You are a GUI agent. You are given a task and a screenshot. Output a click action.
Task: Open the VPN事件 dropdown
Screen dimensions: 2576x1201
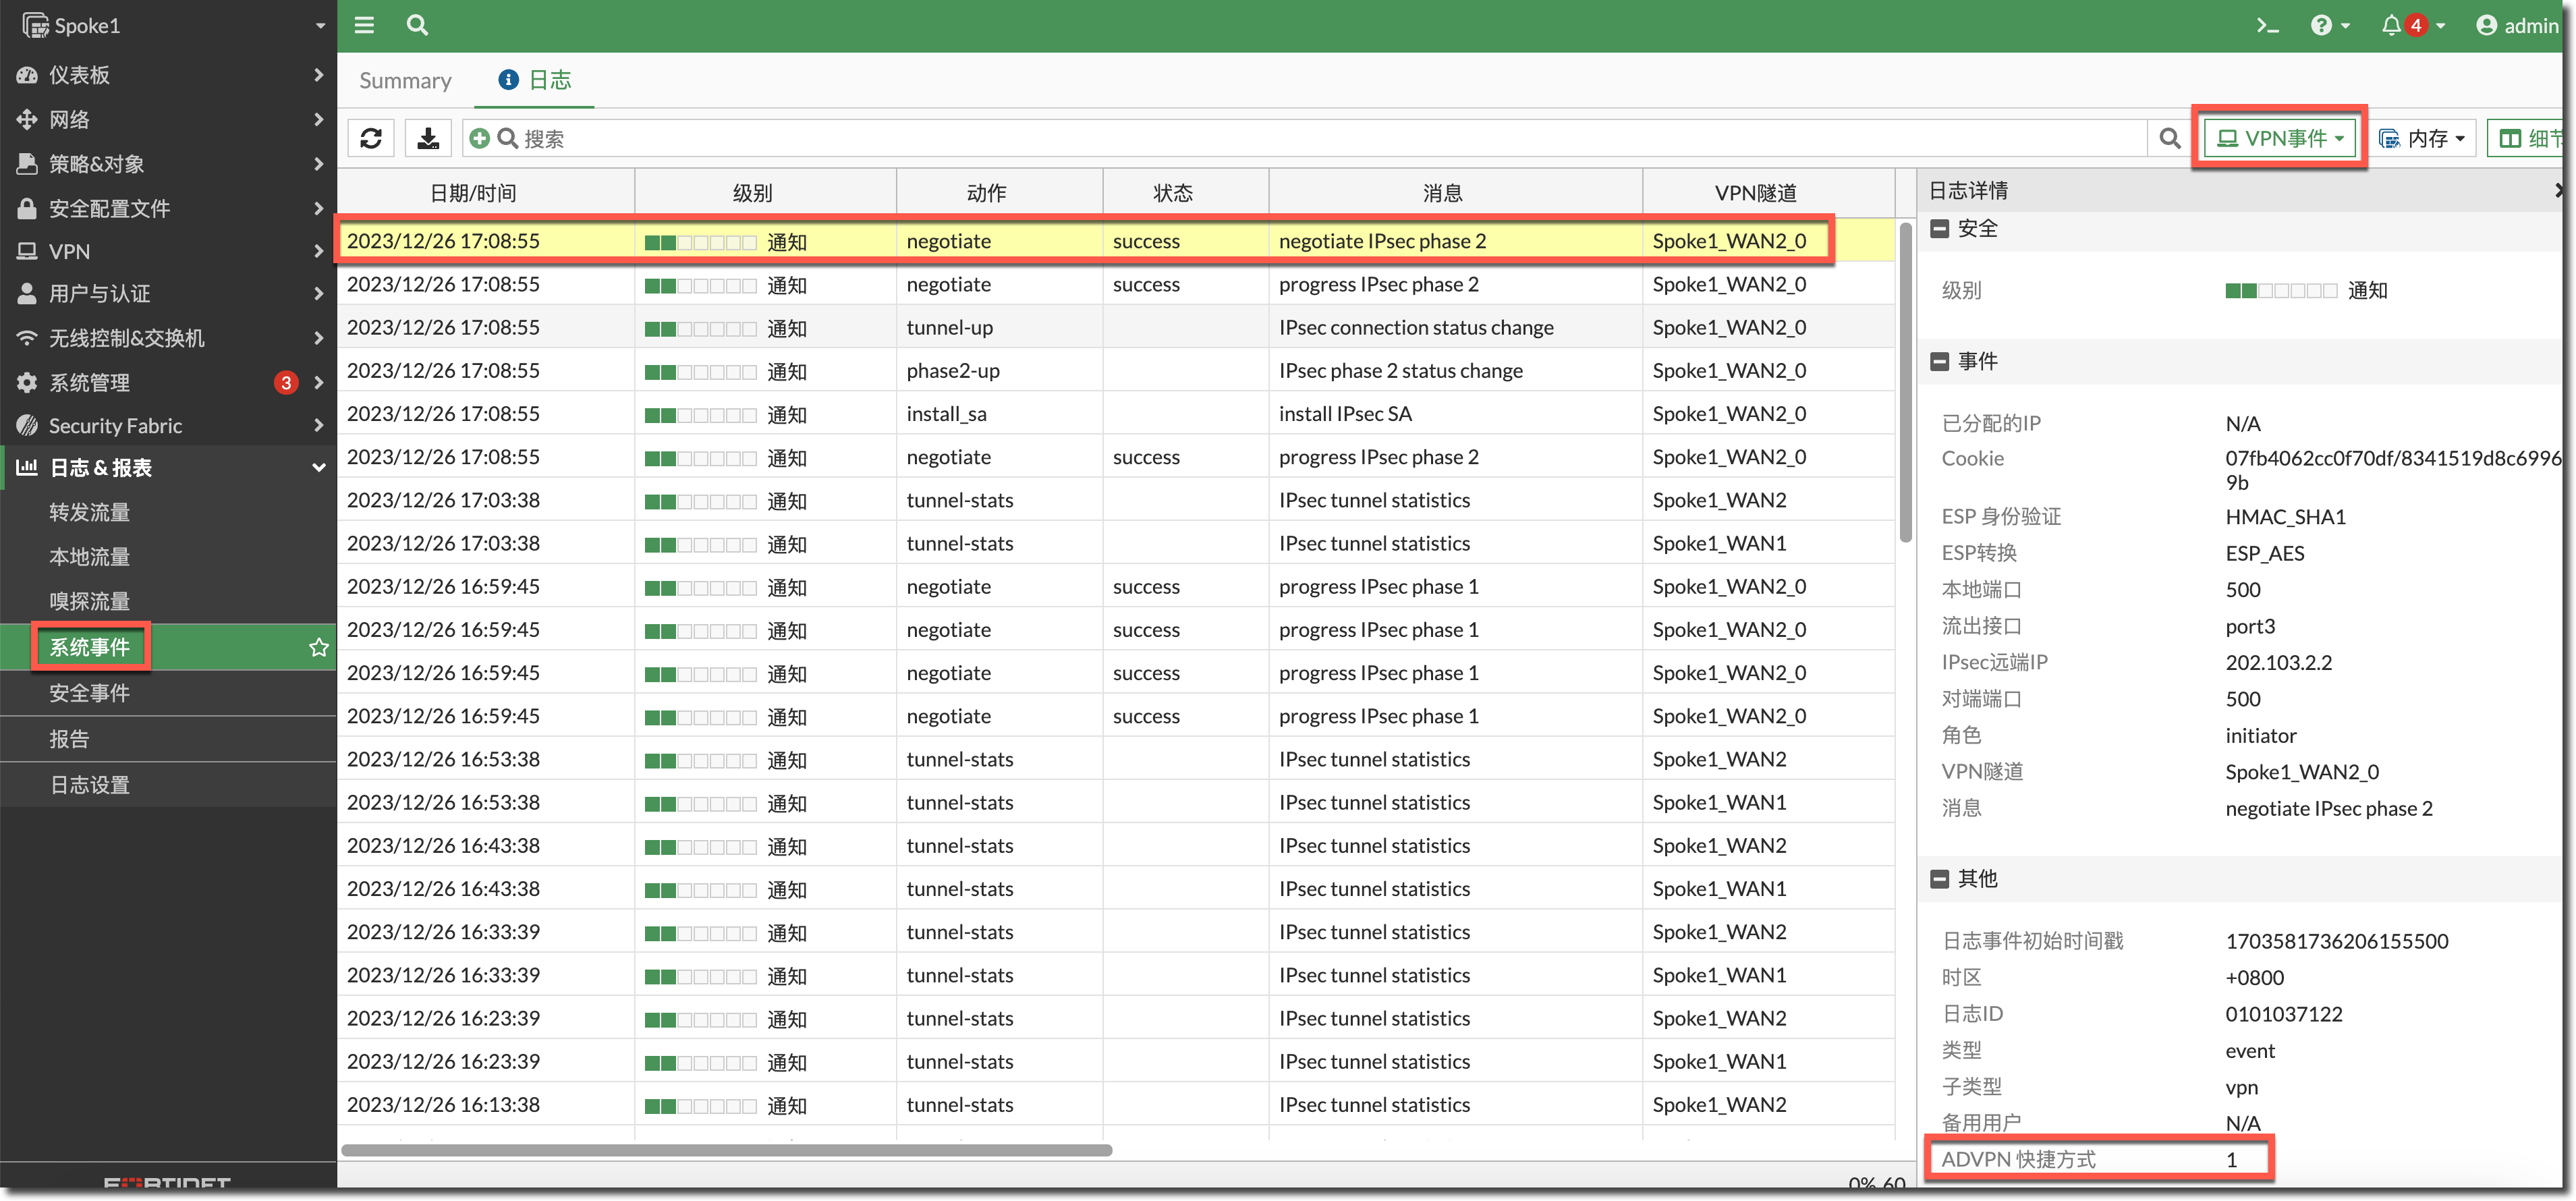pyautogui.click(x=2280, y=138)
